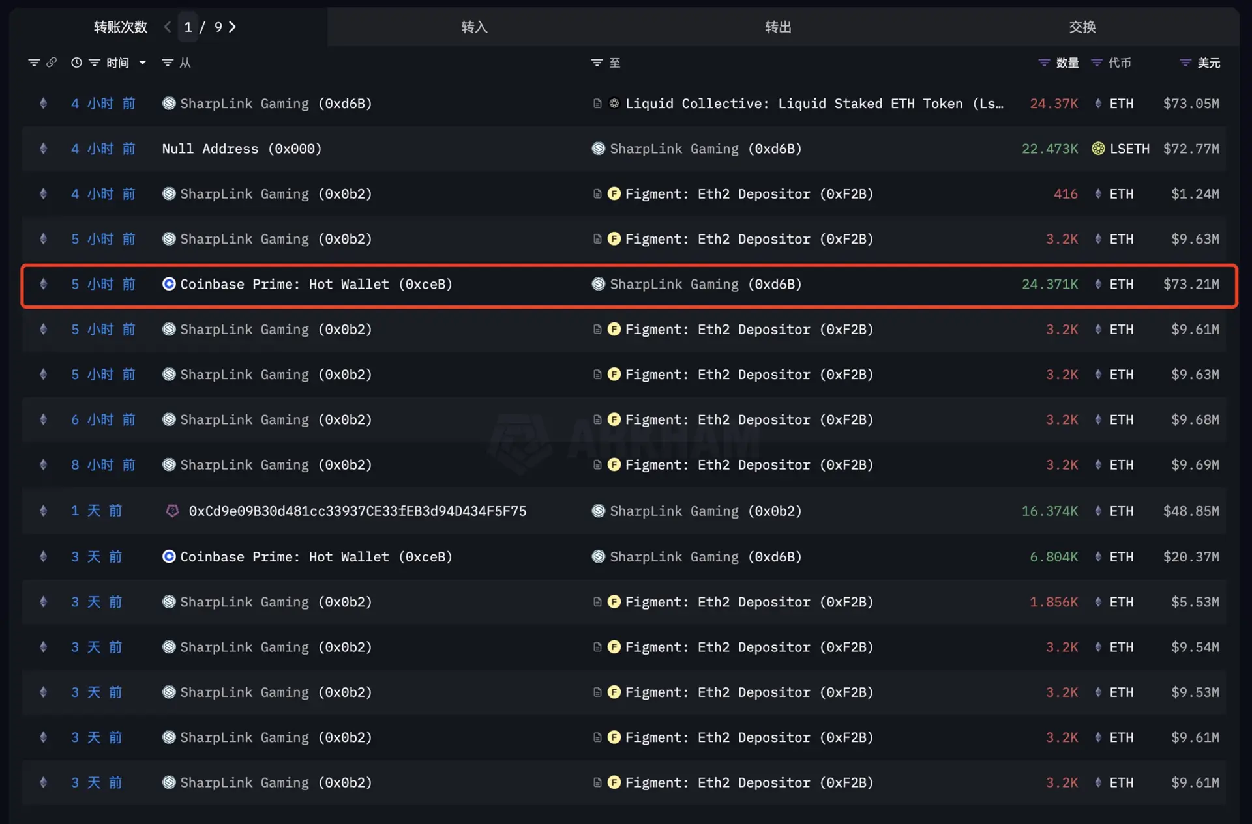Click the document icon beside Figment depositor row

(x=597, y=193)
